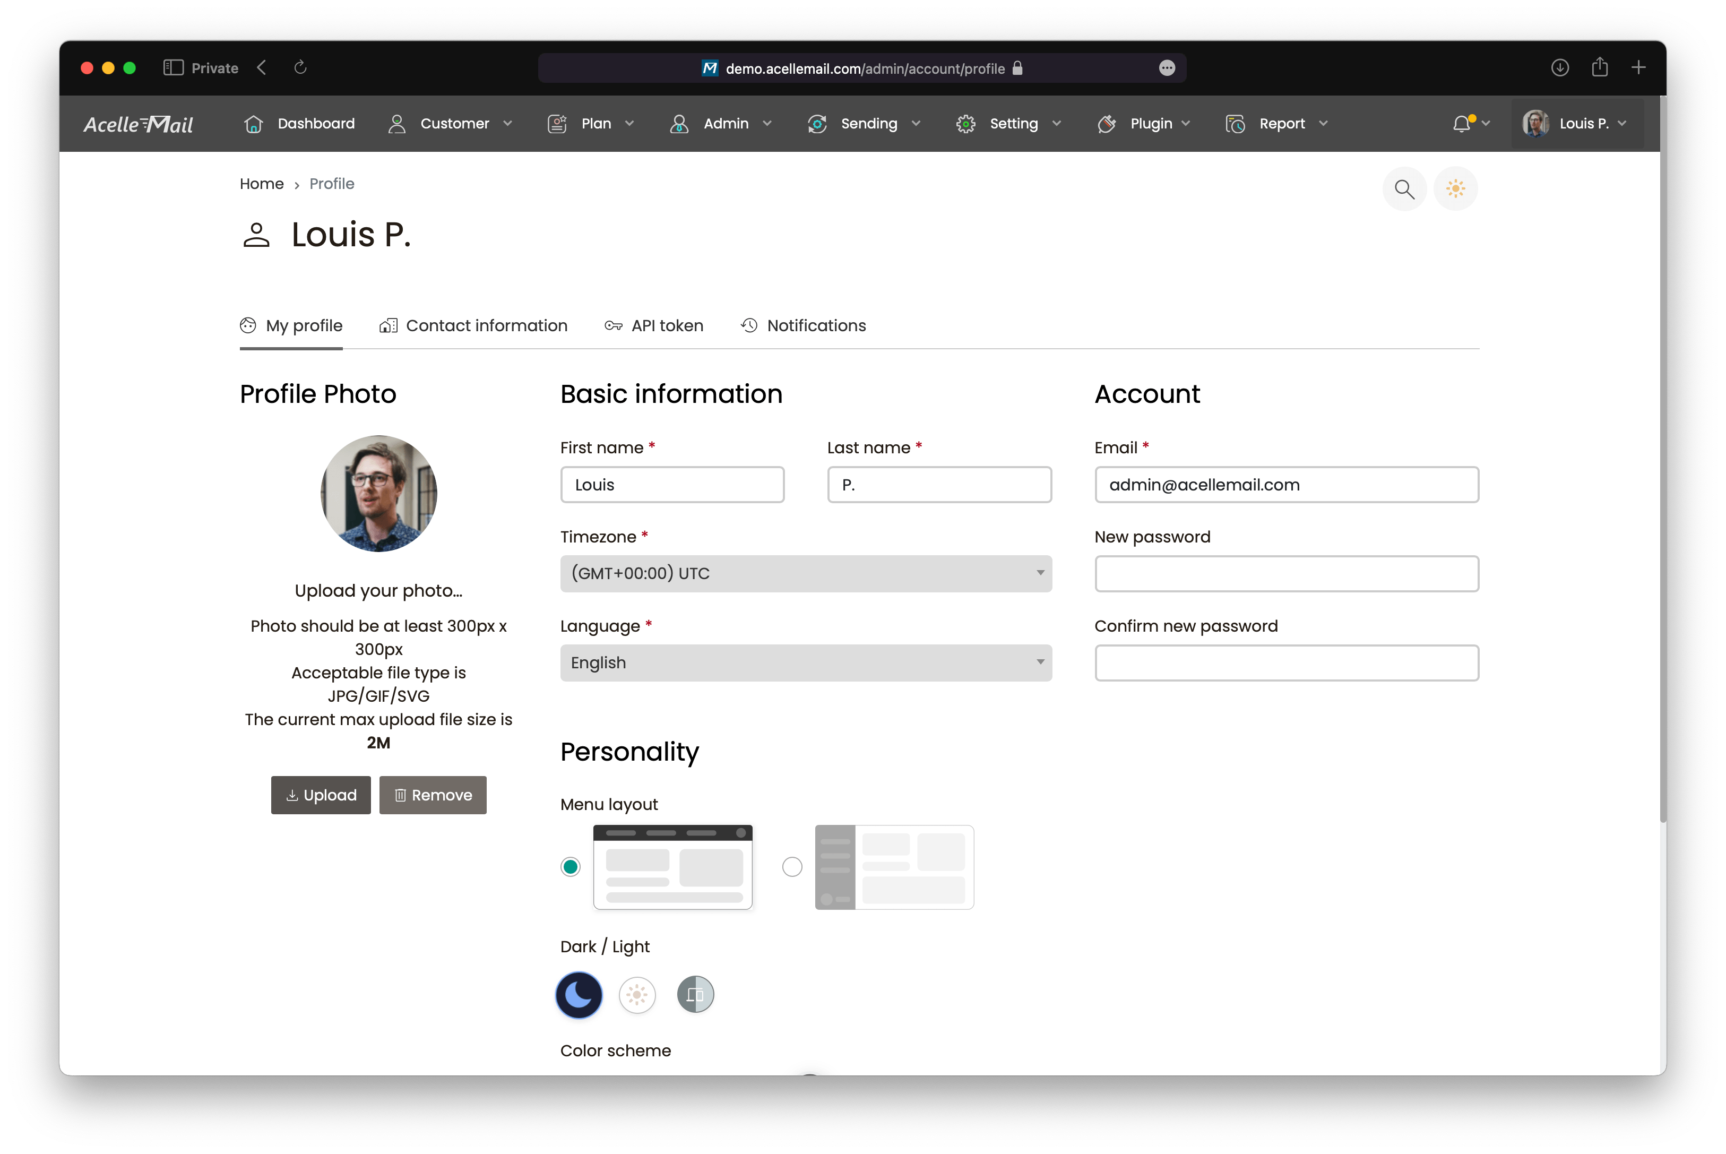The image size is (1726, 1154).
Task: Select the dark mode moon toggle
Action: click(x=579, y=994)
